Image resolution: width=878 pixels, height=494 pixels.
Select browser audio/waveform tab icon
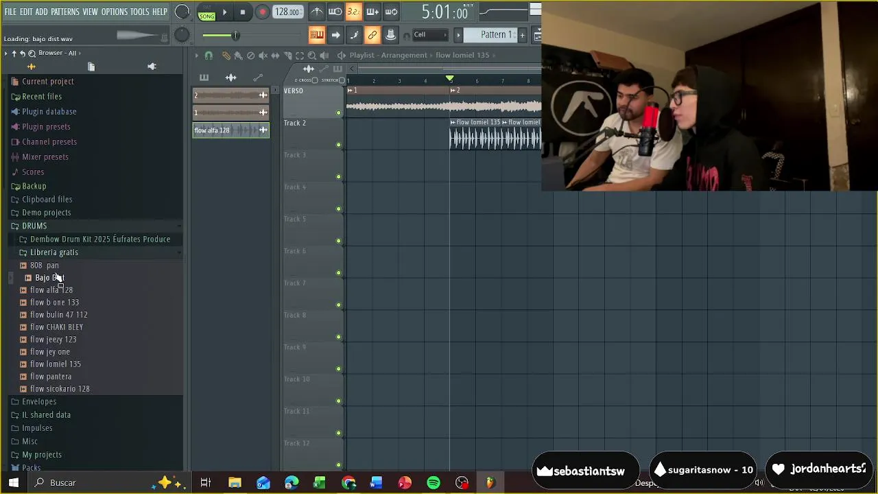point(31,67)
